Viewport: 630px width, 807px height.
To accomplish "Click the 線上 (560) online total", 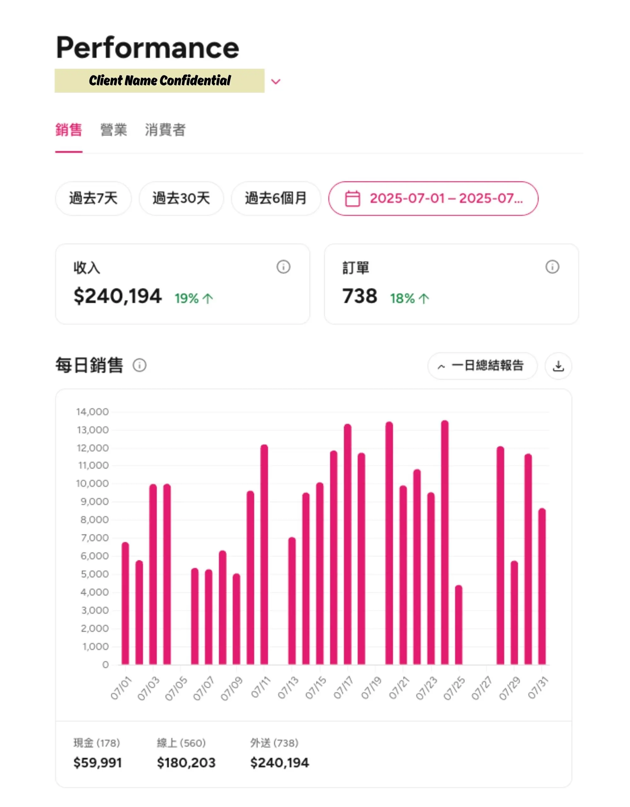I will click(186, 762).
